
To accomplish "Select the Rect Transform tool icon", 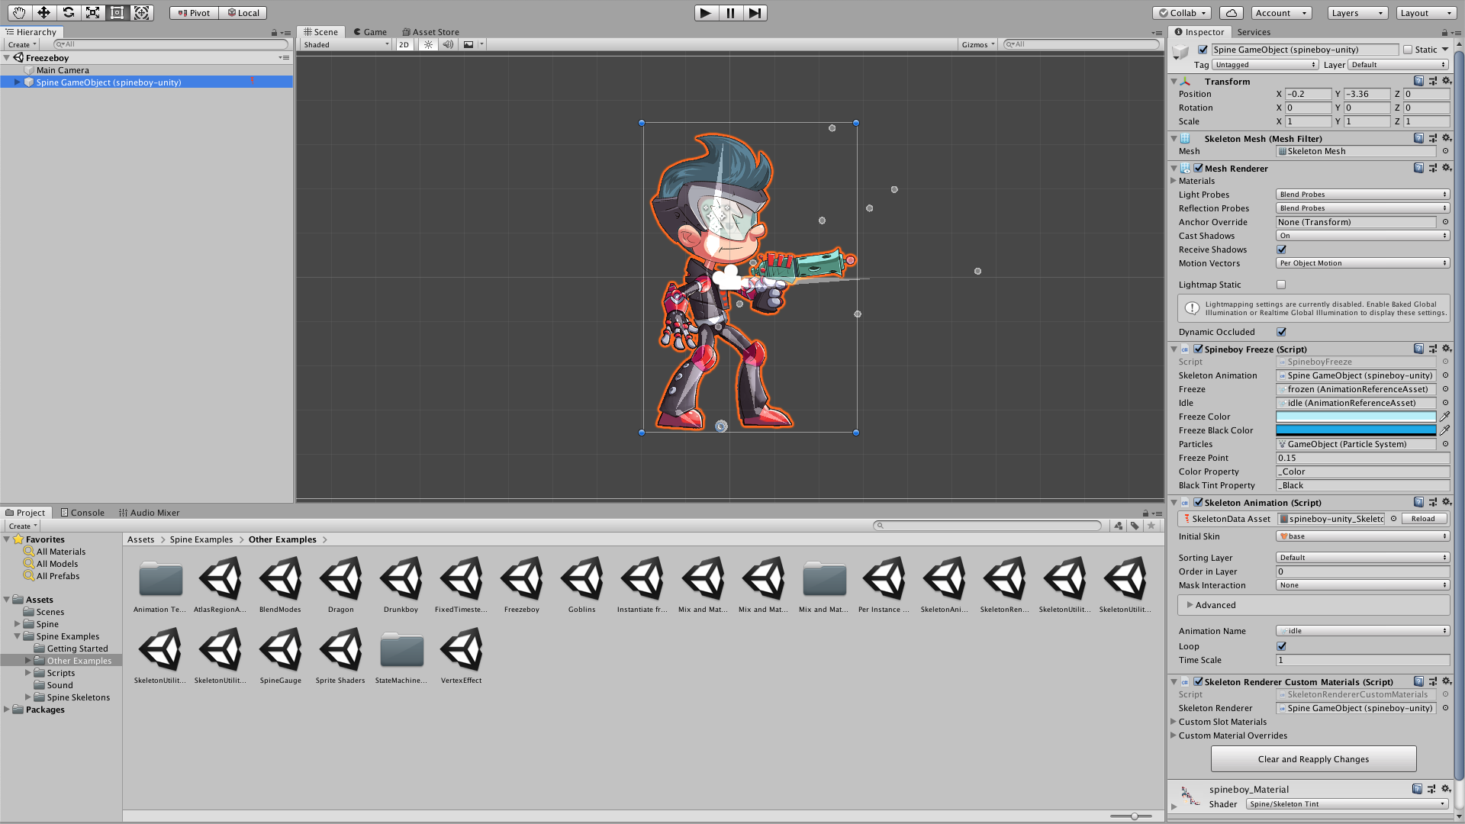I will (116, 11).
